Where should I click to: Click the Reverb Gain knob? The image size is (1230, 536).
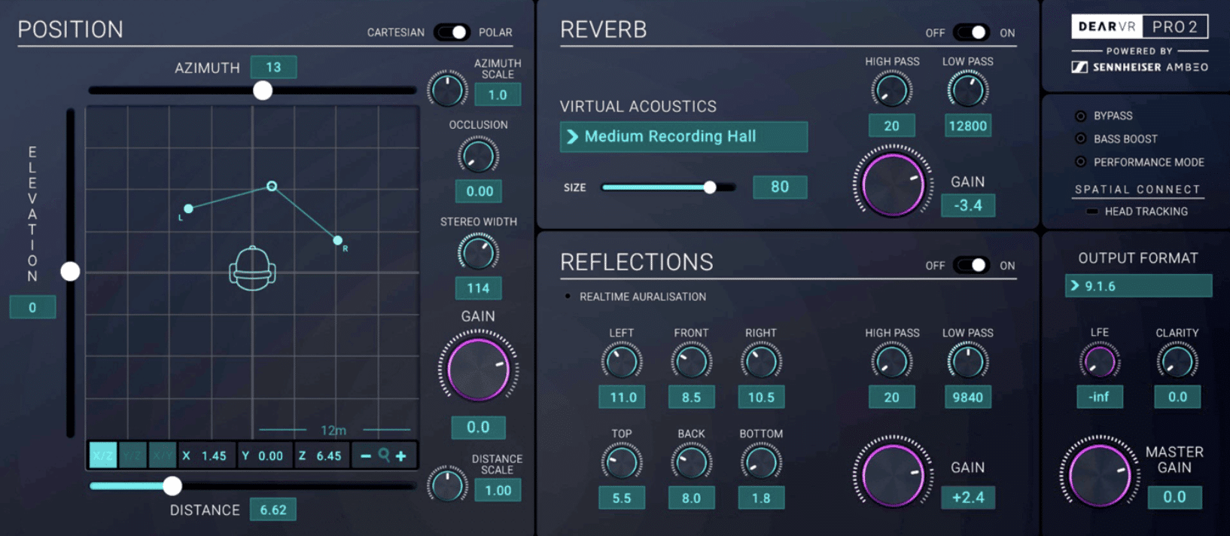893,184
